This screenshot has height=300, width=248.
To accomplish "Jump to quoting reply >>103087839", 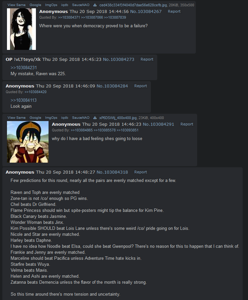I will click(115, 17).
